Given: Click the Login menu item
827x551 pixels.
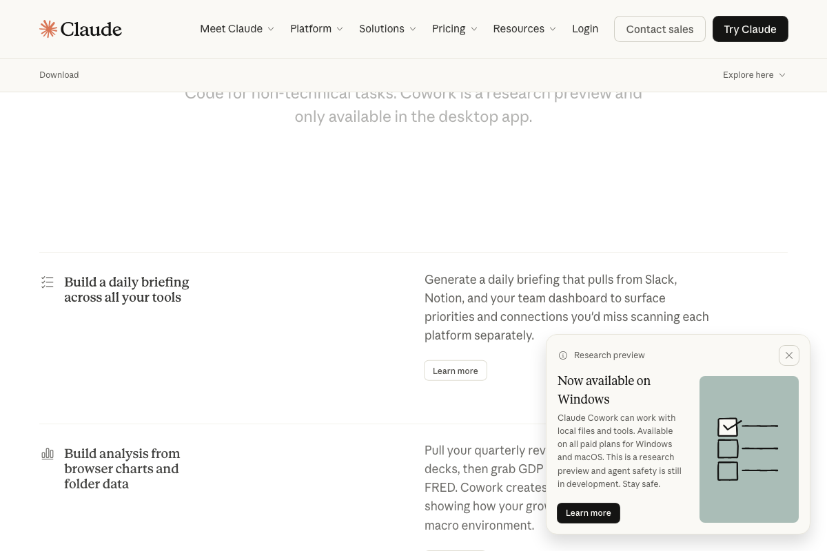Looking at the screenshot, I should [x=585, y=29].
